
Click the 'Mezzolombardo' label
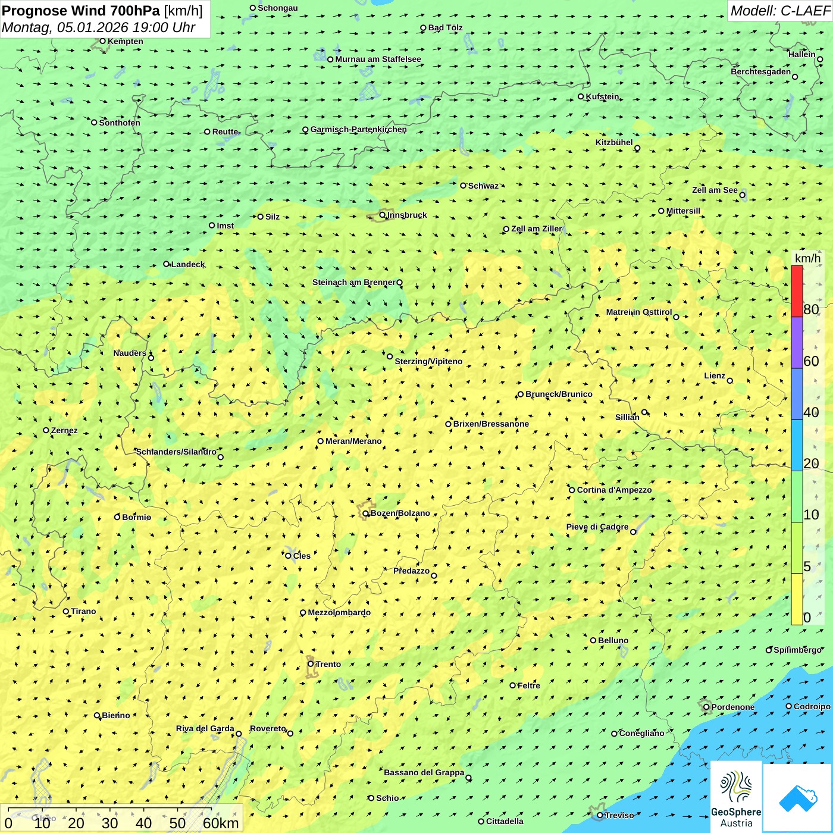click(x=339, y=612)
